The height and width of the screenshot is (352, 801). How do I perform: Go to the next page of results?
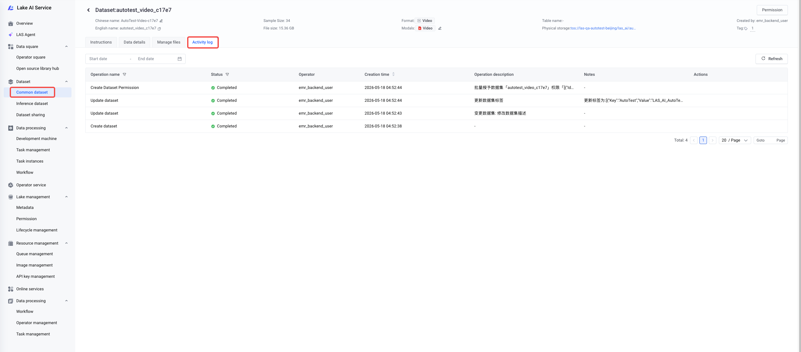pos(713,140)
